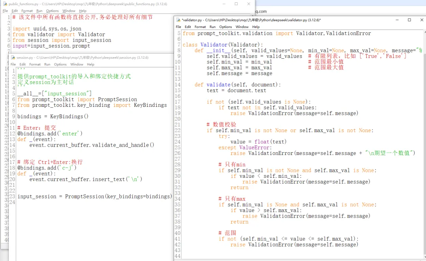Click 'event.current_buffer.insert_text('\n')' in session.py
The height and width of the screenshot is (261, 426).
click(x=86, y=179)
